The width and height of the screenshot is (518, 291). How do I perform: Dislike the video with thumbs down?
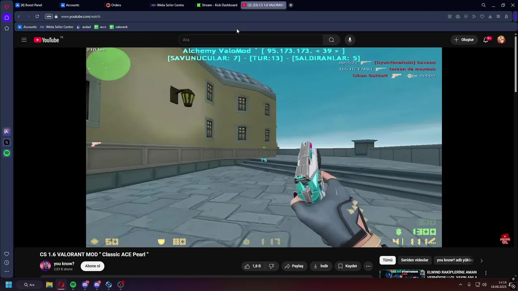click(272, 266)
